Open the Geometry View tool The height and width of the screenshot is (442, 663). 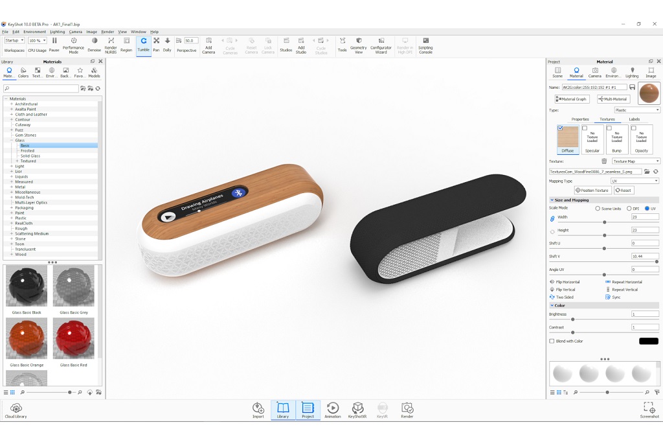coord(358,44)
